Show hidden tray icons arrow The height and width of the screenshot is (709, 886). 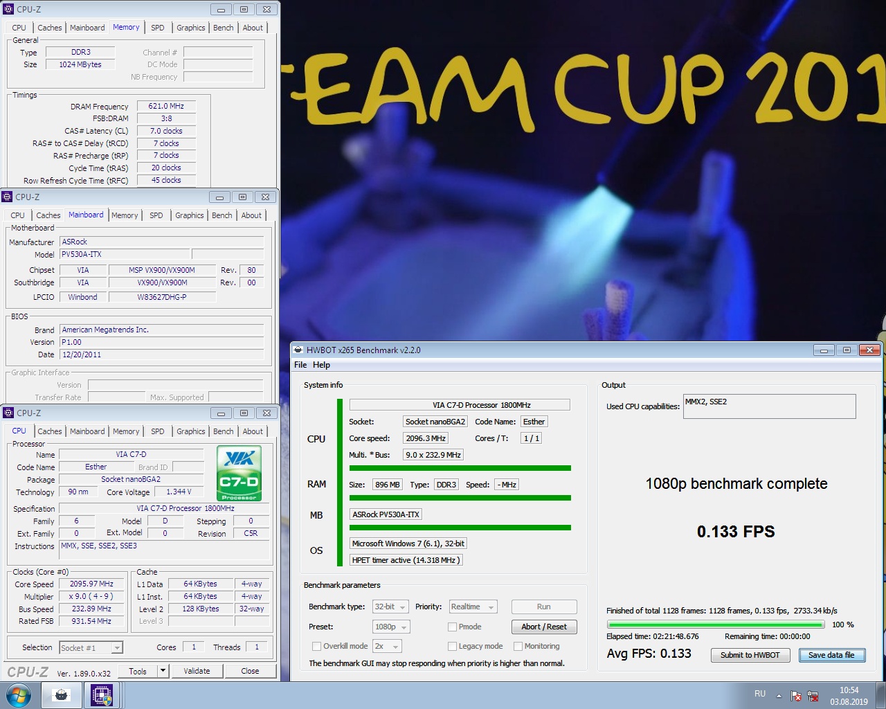(779, 696)
